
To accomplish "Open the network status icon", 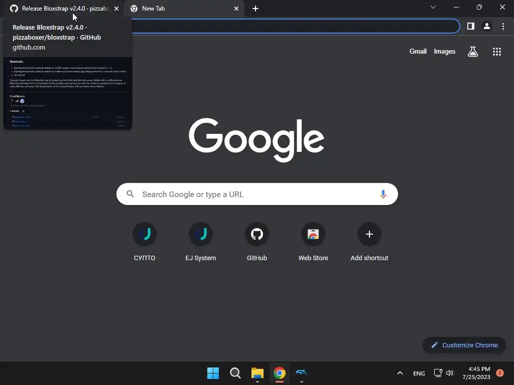I will point(438,373).
